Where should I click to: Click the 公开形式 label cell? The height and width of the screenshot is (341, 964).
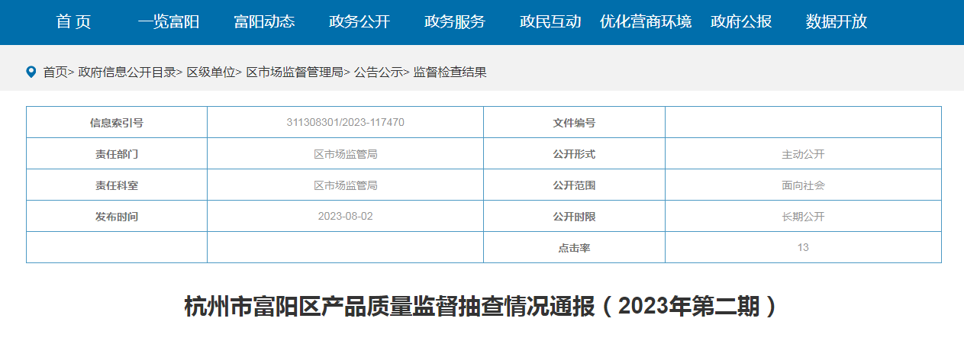pyautogui.click(x=574, y=153)
